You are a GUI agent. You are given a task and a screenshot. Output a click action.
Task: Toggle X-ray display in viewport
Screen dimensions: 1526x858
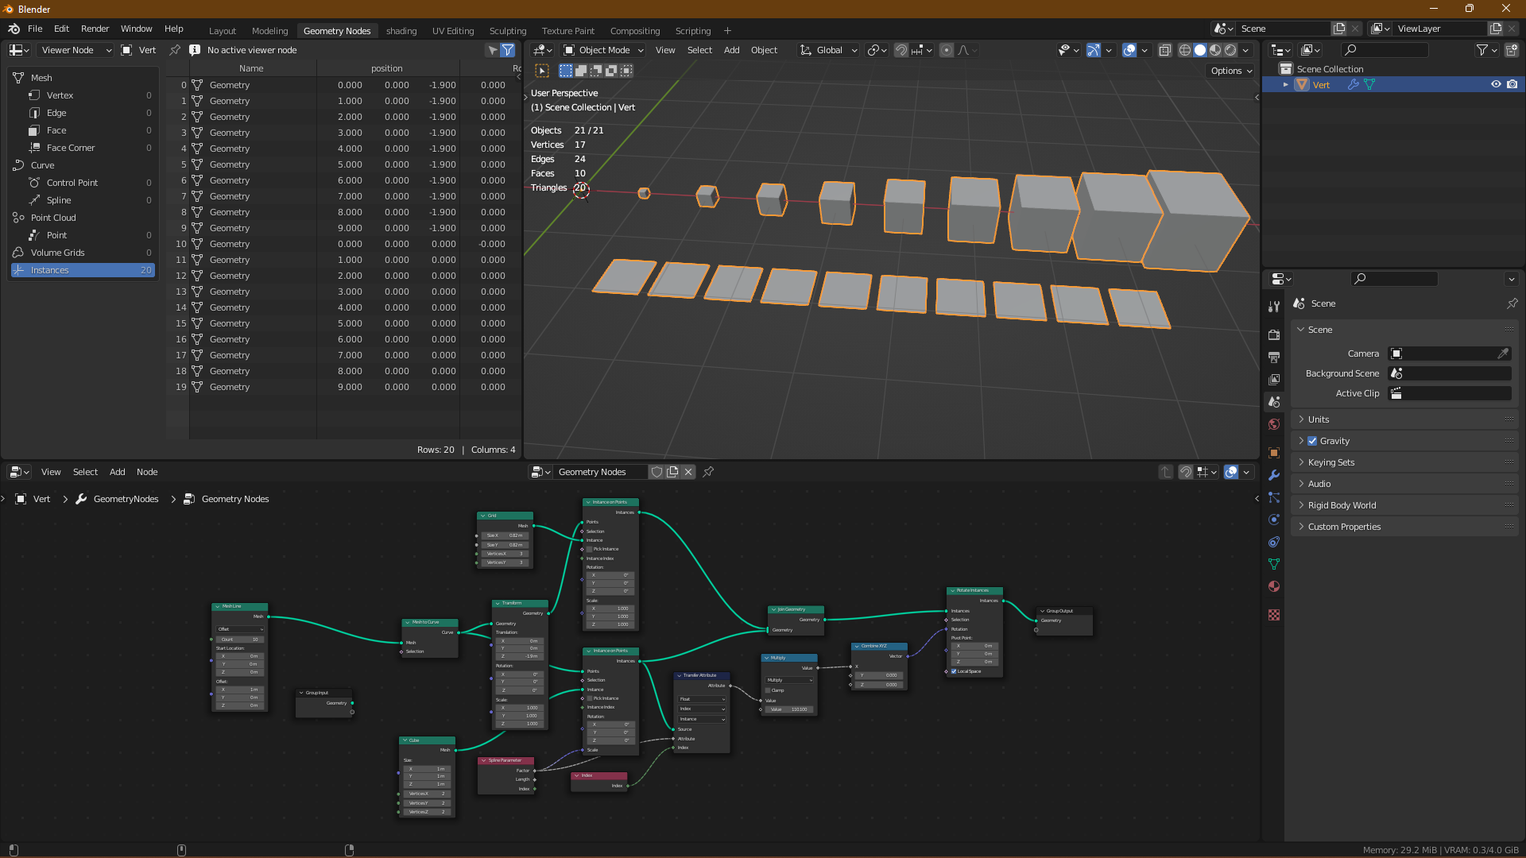click(x=1164, y=50)
